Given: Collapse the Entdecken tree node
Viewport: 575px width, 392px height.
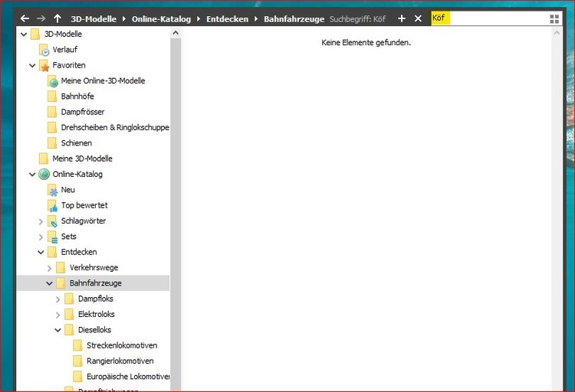Looking at the screenshot, I should [x=41, y=253].
